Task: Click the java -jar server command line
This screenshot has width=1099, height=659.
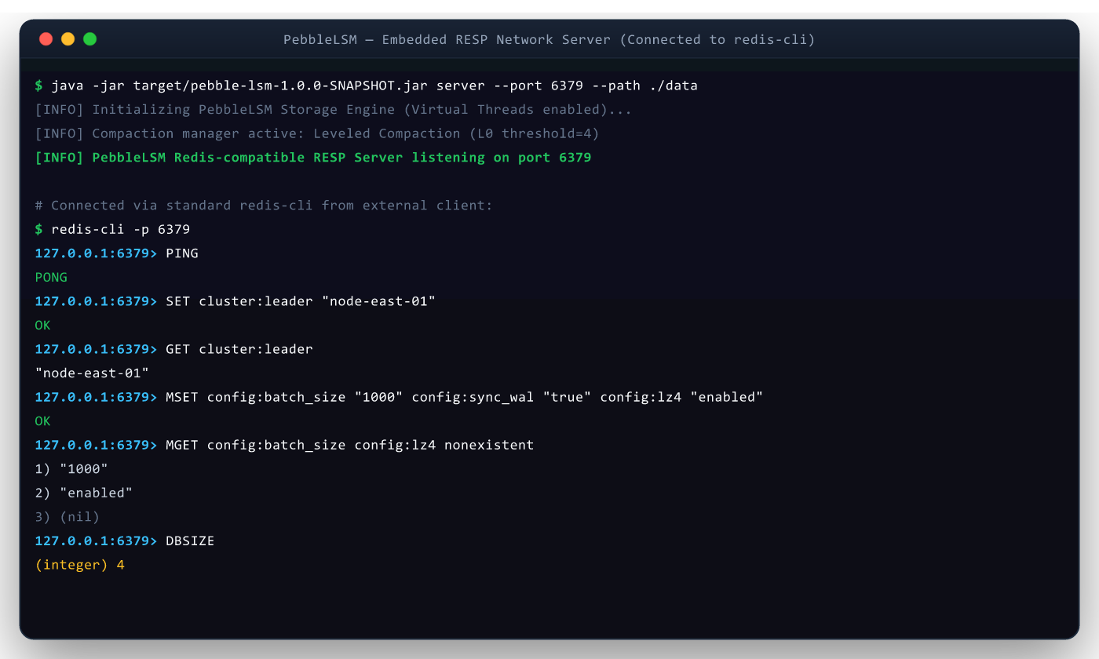Action: click(x=367, y=86)
